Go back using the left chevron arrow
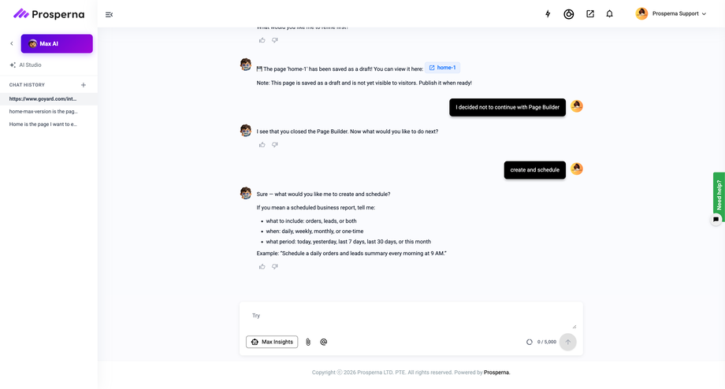The width and height of the screenshot is (725, 389). pos(12,44)
